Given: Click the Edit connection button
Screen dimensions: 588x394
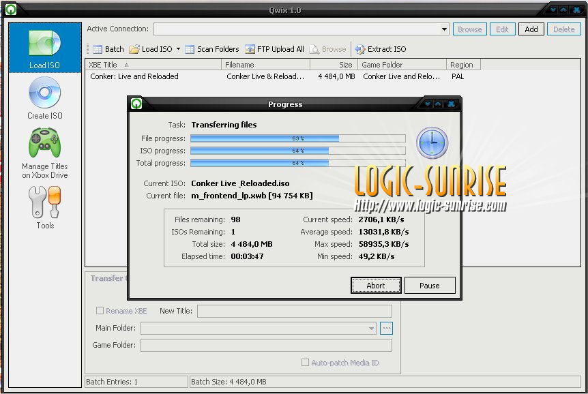Looking at the screenshot, I should tap(502, 29).
